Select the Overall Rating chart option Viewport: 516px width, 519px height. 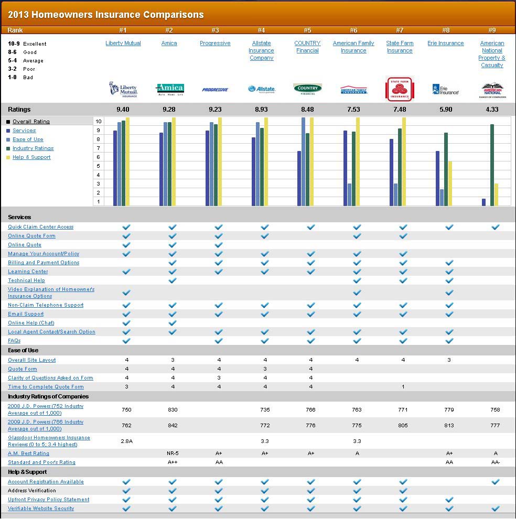click(x=31, y=122)
